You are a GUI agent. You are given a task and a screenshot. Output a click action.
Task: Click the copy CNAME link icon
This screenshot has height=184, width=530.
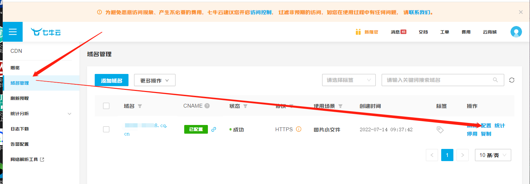[214, 129]
